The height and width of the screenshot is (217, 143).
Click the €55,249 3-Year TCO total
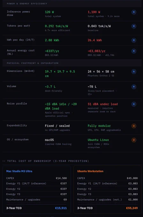click(x=132, y=208)
